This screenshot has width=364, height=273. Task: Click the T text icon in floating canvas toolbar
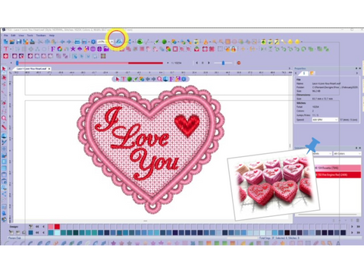pos(124,79)
